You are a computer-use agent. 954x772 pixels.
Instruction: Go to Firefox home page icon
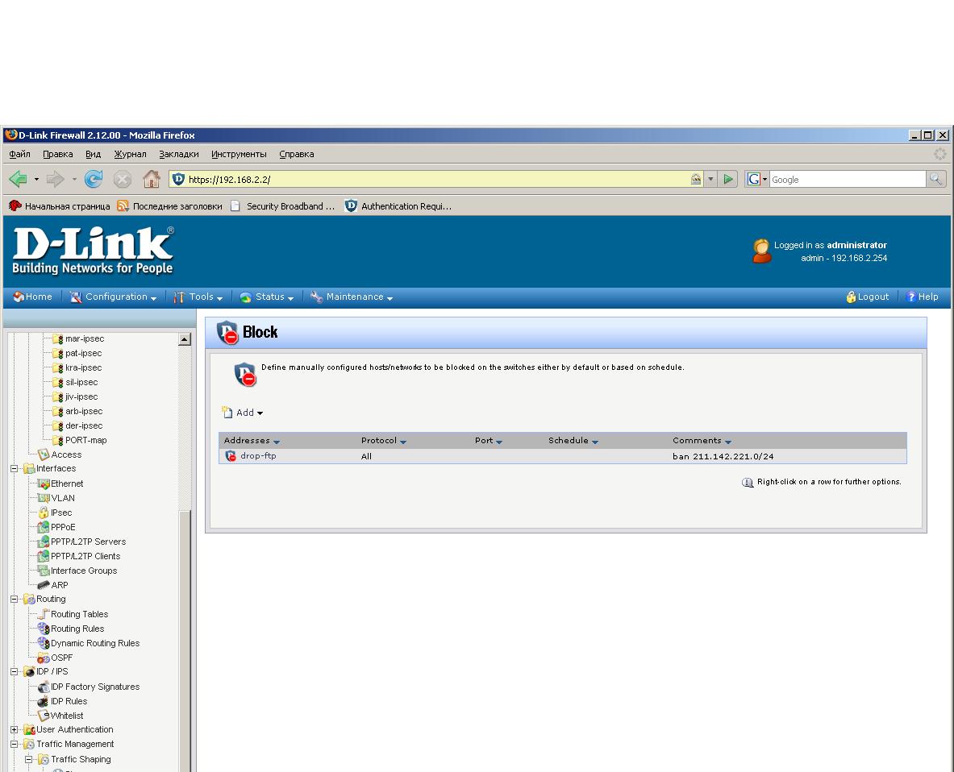point(152,179)
